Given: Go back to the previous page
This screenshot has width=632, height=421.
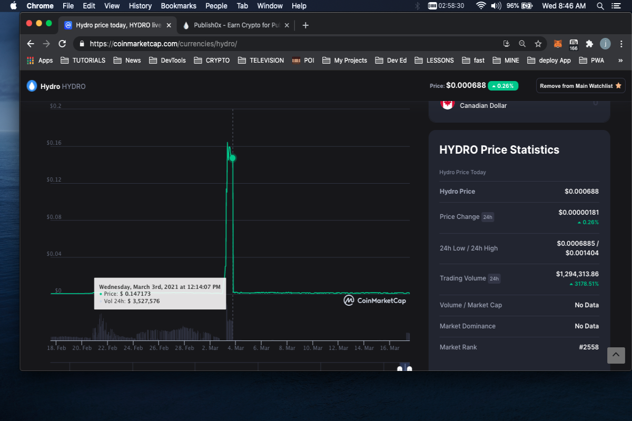Looking at the screenshot, I should pos(31,44).
